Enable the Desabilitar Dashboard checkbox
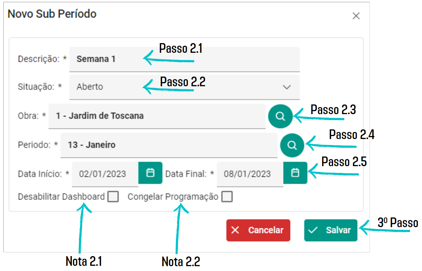Screen dimensions: 422x271 [x=113, y=197]
